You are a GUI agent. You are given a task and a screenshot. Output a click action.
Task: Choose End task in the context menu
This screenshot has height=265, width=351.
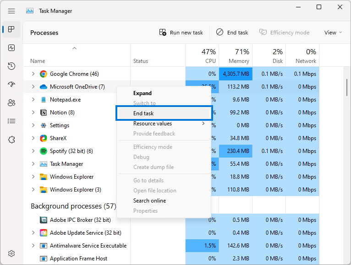pos(164,113)
